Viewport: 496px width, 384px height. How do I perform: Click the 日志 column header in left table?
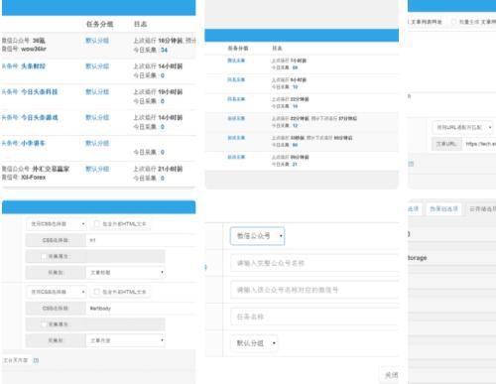click(x=140, y=24)
